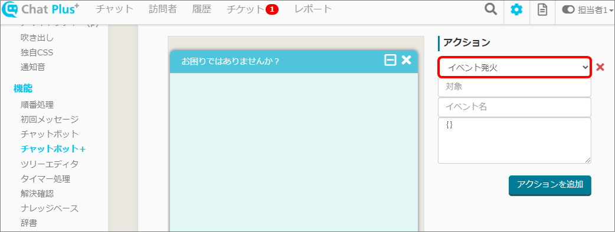This screenshot has height=232, width=615.
Task: Click the textarea resize handle
Action: (588, 160)
